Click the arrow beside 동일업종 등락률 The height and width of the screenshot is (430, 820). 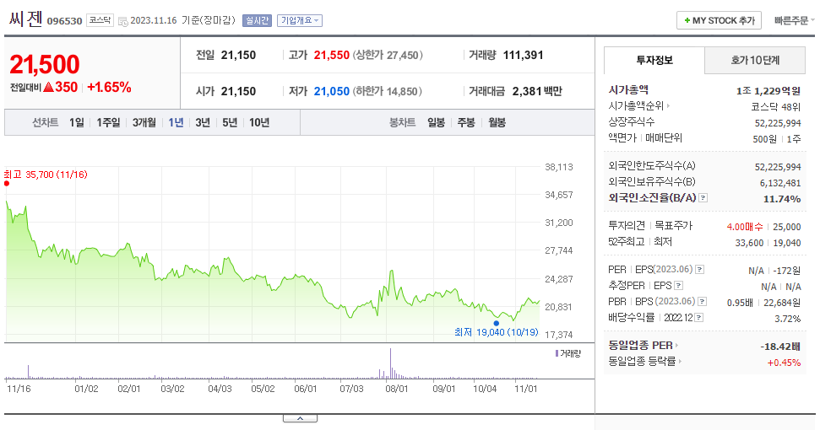point(680,361)
